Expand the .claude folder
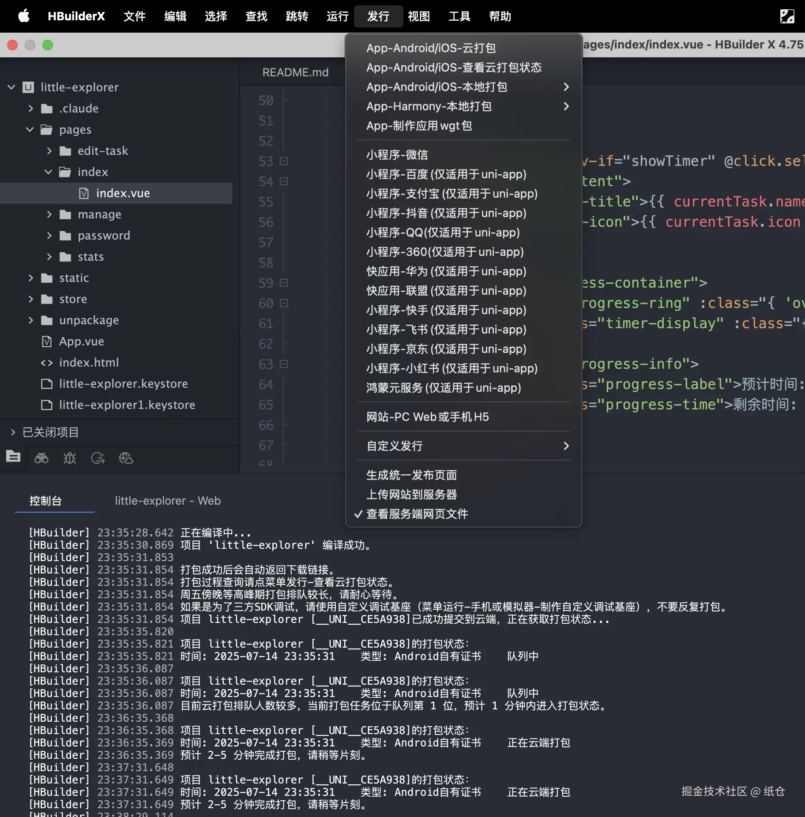The width and height of the screenshot is (805, 817). tap(30, 108)
